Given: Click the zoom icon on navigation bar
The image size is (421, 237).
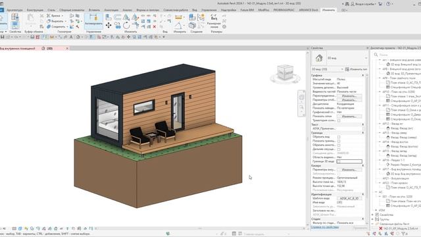Looking at the screenshot, I should 301,107.
